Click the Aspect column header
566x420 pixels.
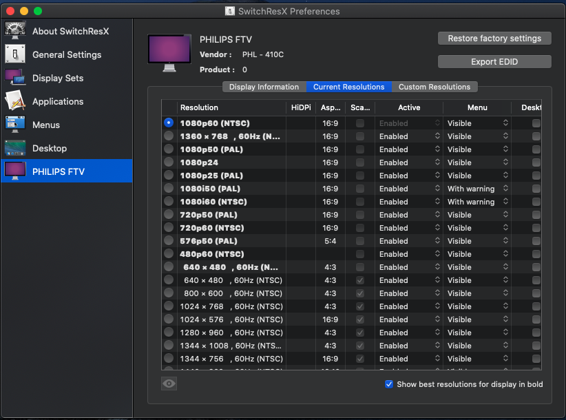click(x=331, y=107)
